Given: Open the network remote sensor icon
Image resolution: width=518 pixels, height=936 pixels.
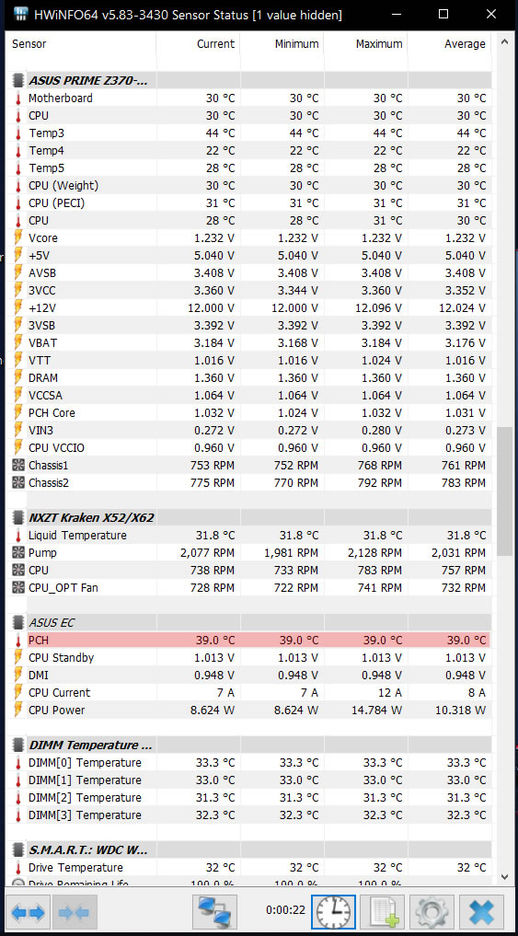Looking at the screenshot, I should [215, 912].
